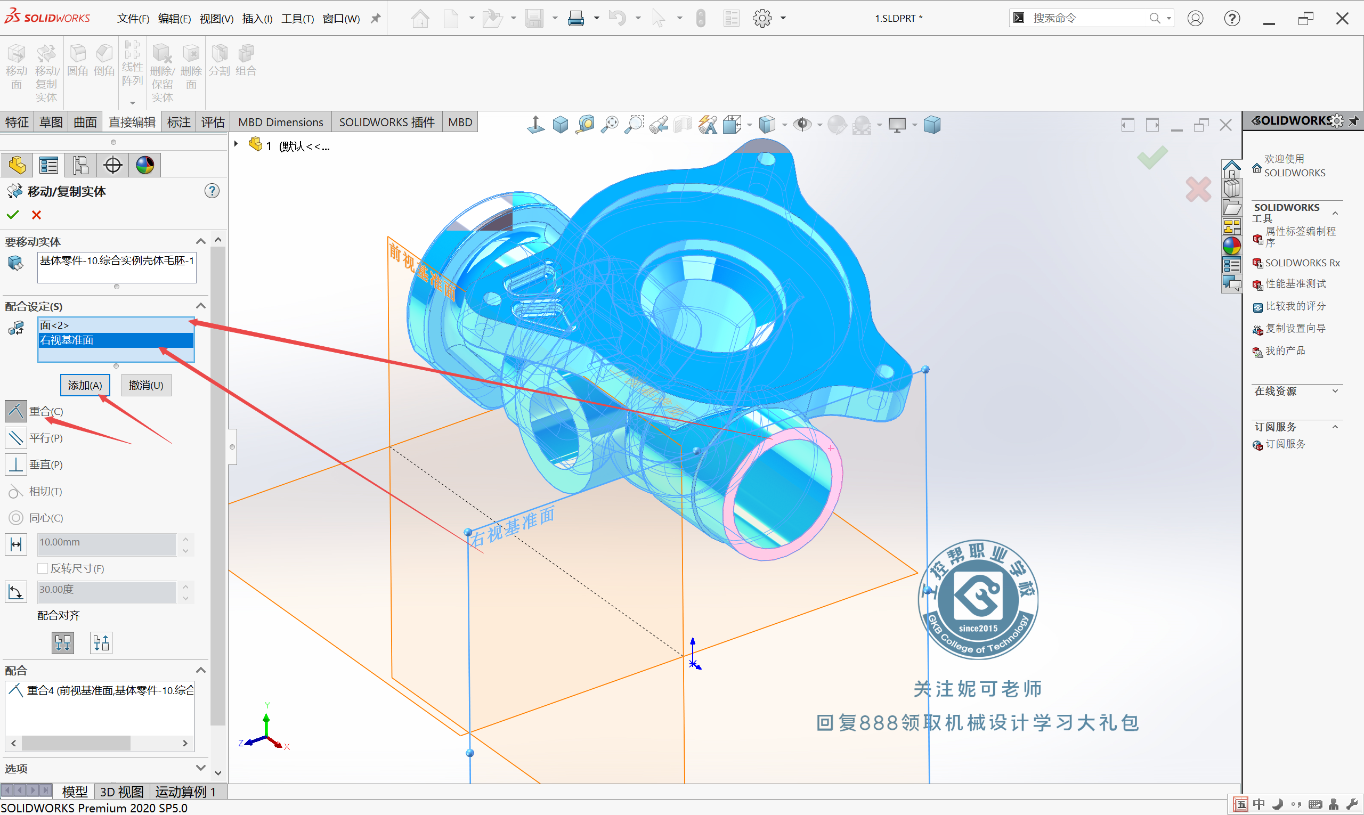The width and height of the screenshot is (1364, 815).
Task: Expand the 在线资源 section
Action: tap(1335, 391)
